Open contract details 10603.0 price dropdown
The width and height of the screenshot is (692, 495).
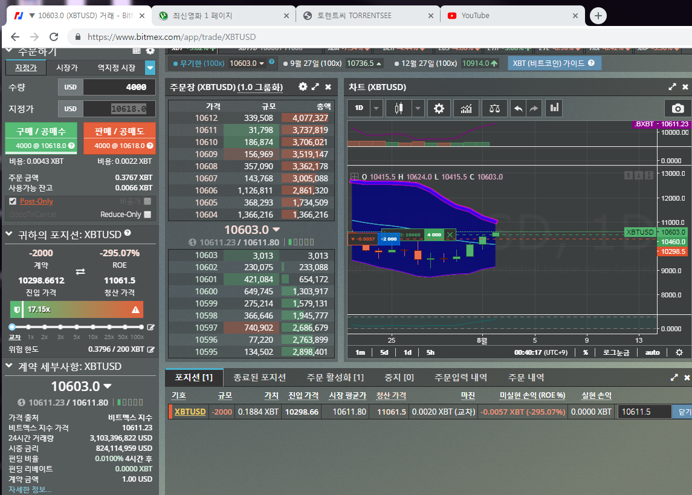click(x=107, y=386)
